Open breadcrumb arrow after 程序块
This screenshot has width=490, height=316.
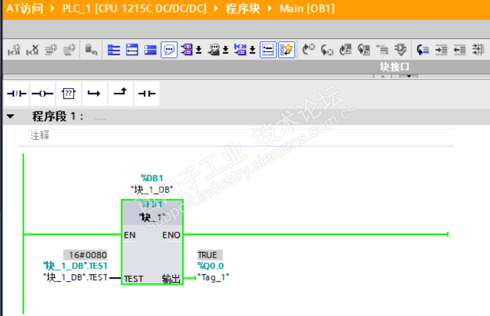[270, 9]
